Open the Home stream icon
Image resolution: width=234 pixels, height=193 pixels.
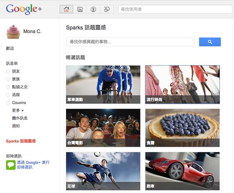[x=66, y=9]
